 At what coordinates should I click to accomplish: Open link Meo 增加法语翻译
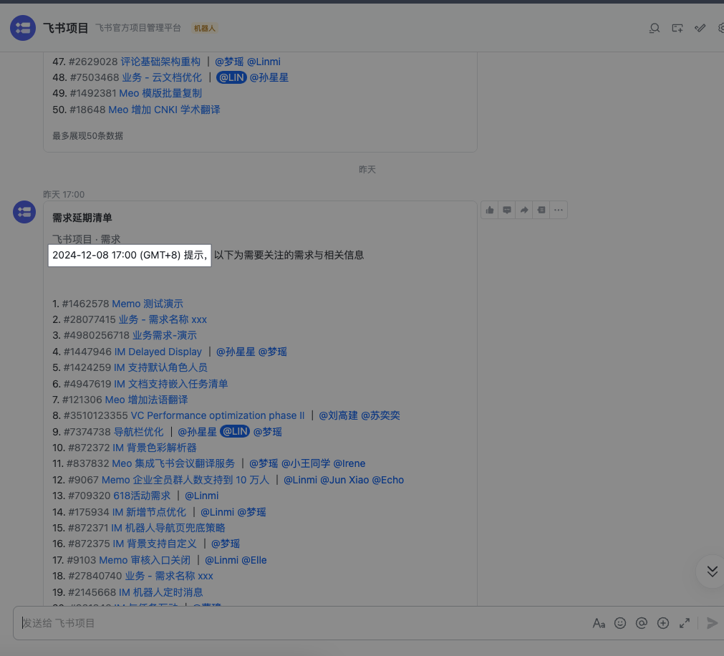coord(146,400)
